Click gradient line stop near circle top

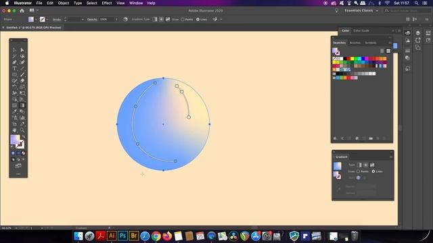(x=155, y=82)
